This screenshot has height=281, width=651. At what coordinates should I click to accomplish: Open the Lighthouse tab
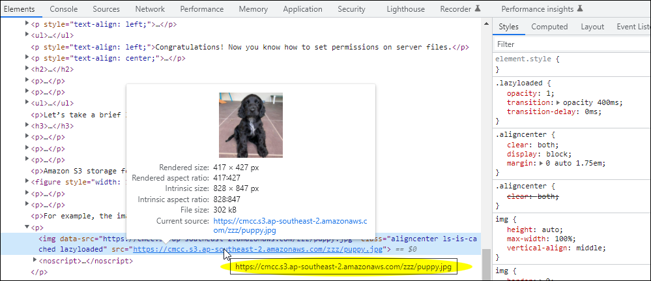[x=405, y=8]
